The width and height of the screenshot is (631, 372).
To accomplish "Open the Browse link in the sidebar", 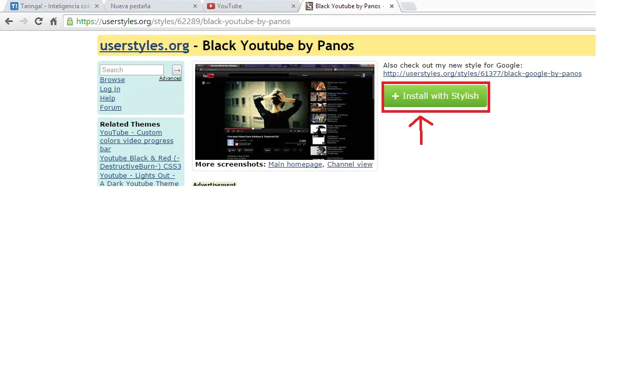I will click(112, 79).
